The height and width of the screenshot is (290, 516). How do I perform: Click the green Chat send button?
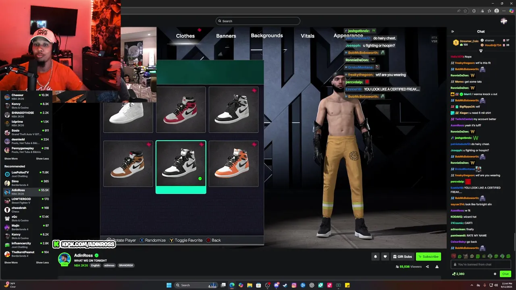click(505, 274)
